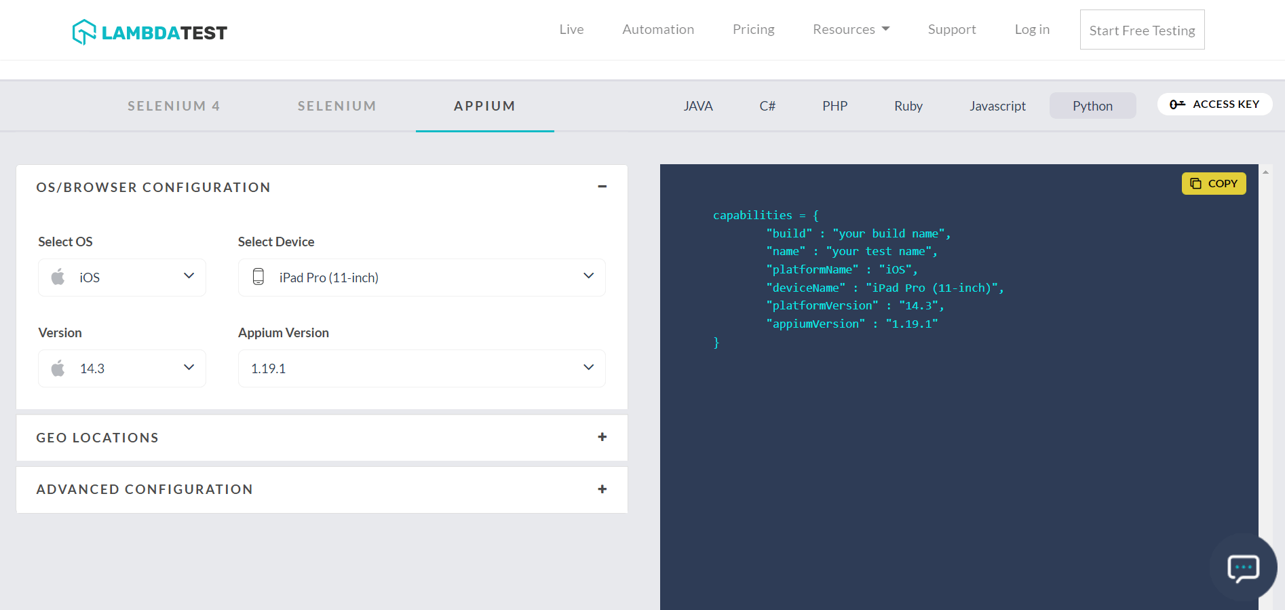Click the "appiumVersion" code line
Screen dimensions: 1285x610
tap(851, 324)
